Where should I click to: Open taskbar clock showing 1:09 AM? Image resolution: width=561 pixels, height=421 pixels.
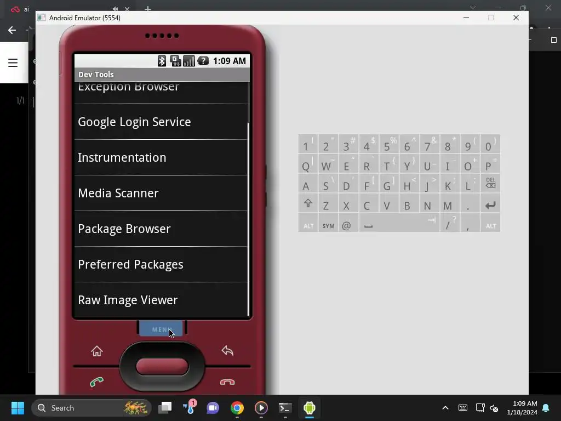coord(522,408)
